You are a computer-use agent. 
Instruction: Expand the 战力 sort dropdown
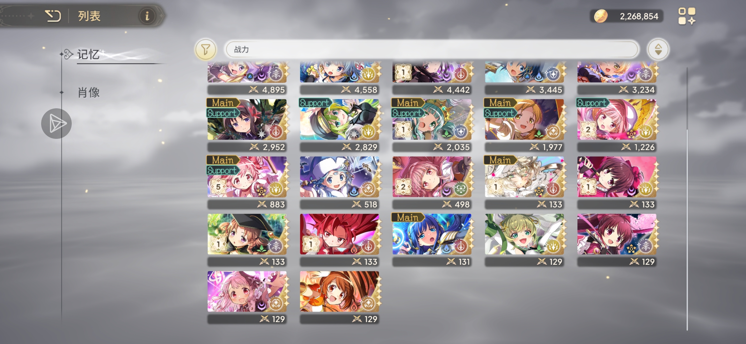pos(432,49)
